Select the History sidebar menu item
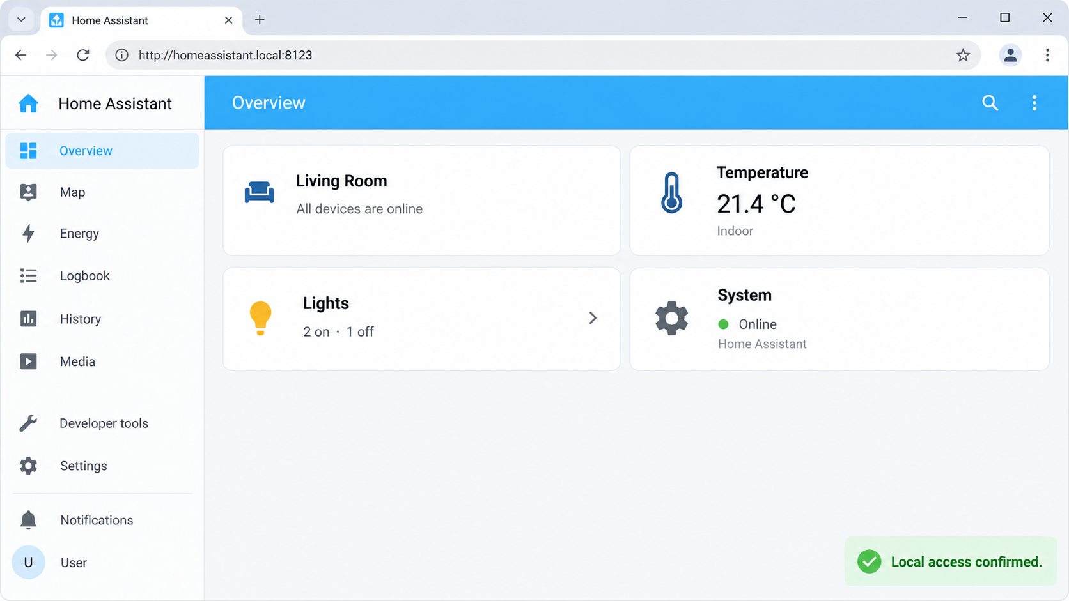The image size is (1069, 601). (102, 319)
